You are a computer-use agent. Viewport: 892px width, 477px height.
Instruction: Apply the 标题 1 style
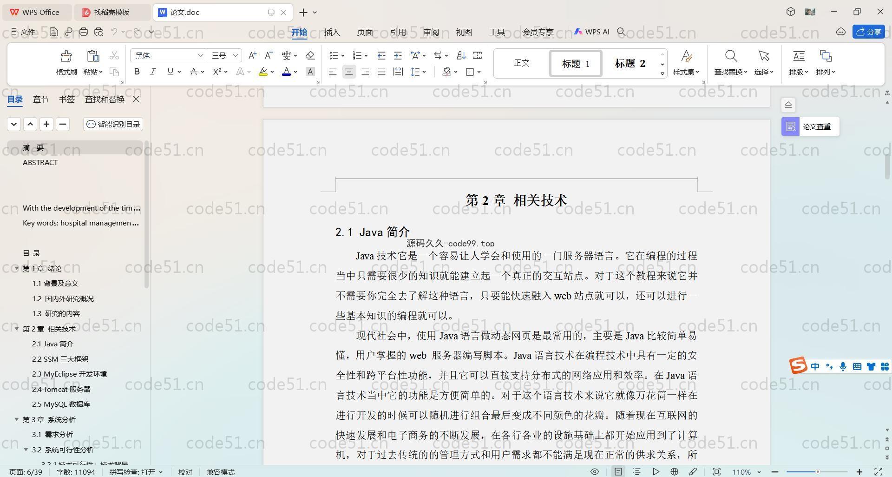[x=576, y=63]
